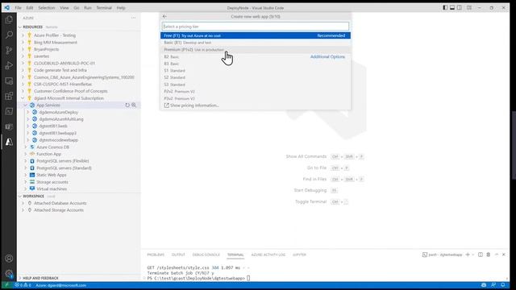Open the Explorer view in activity bar
This screenshot has width=516, height=290.
point(9,19)
